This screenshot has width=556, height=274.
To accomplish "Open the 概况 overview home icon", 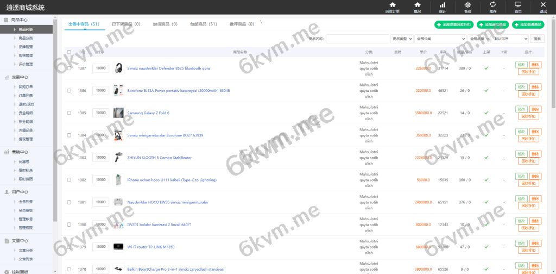I will tap(418, 7).
